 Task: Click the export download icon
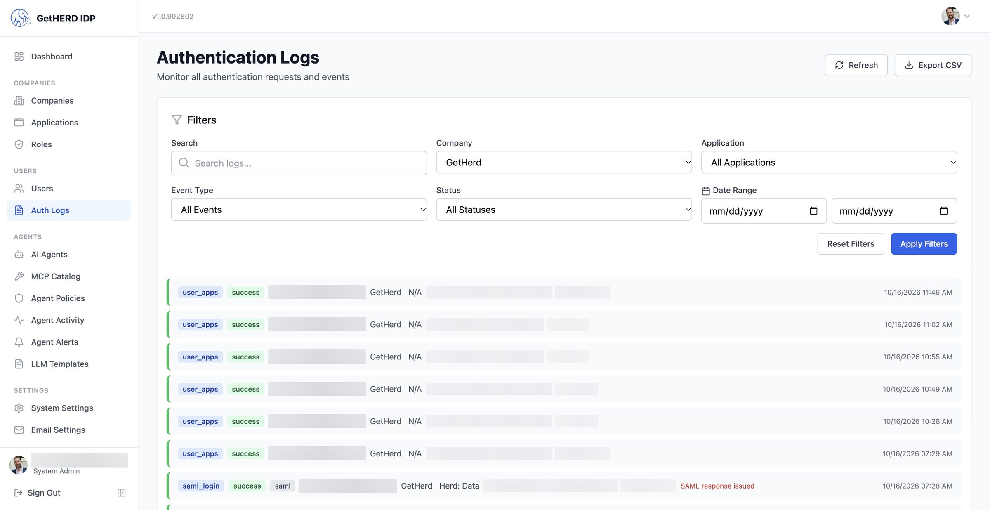click(909, 65)
